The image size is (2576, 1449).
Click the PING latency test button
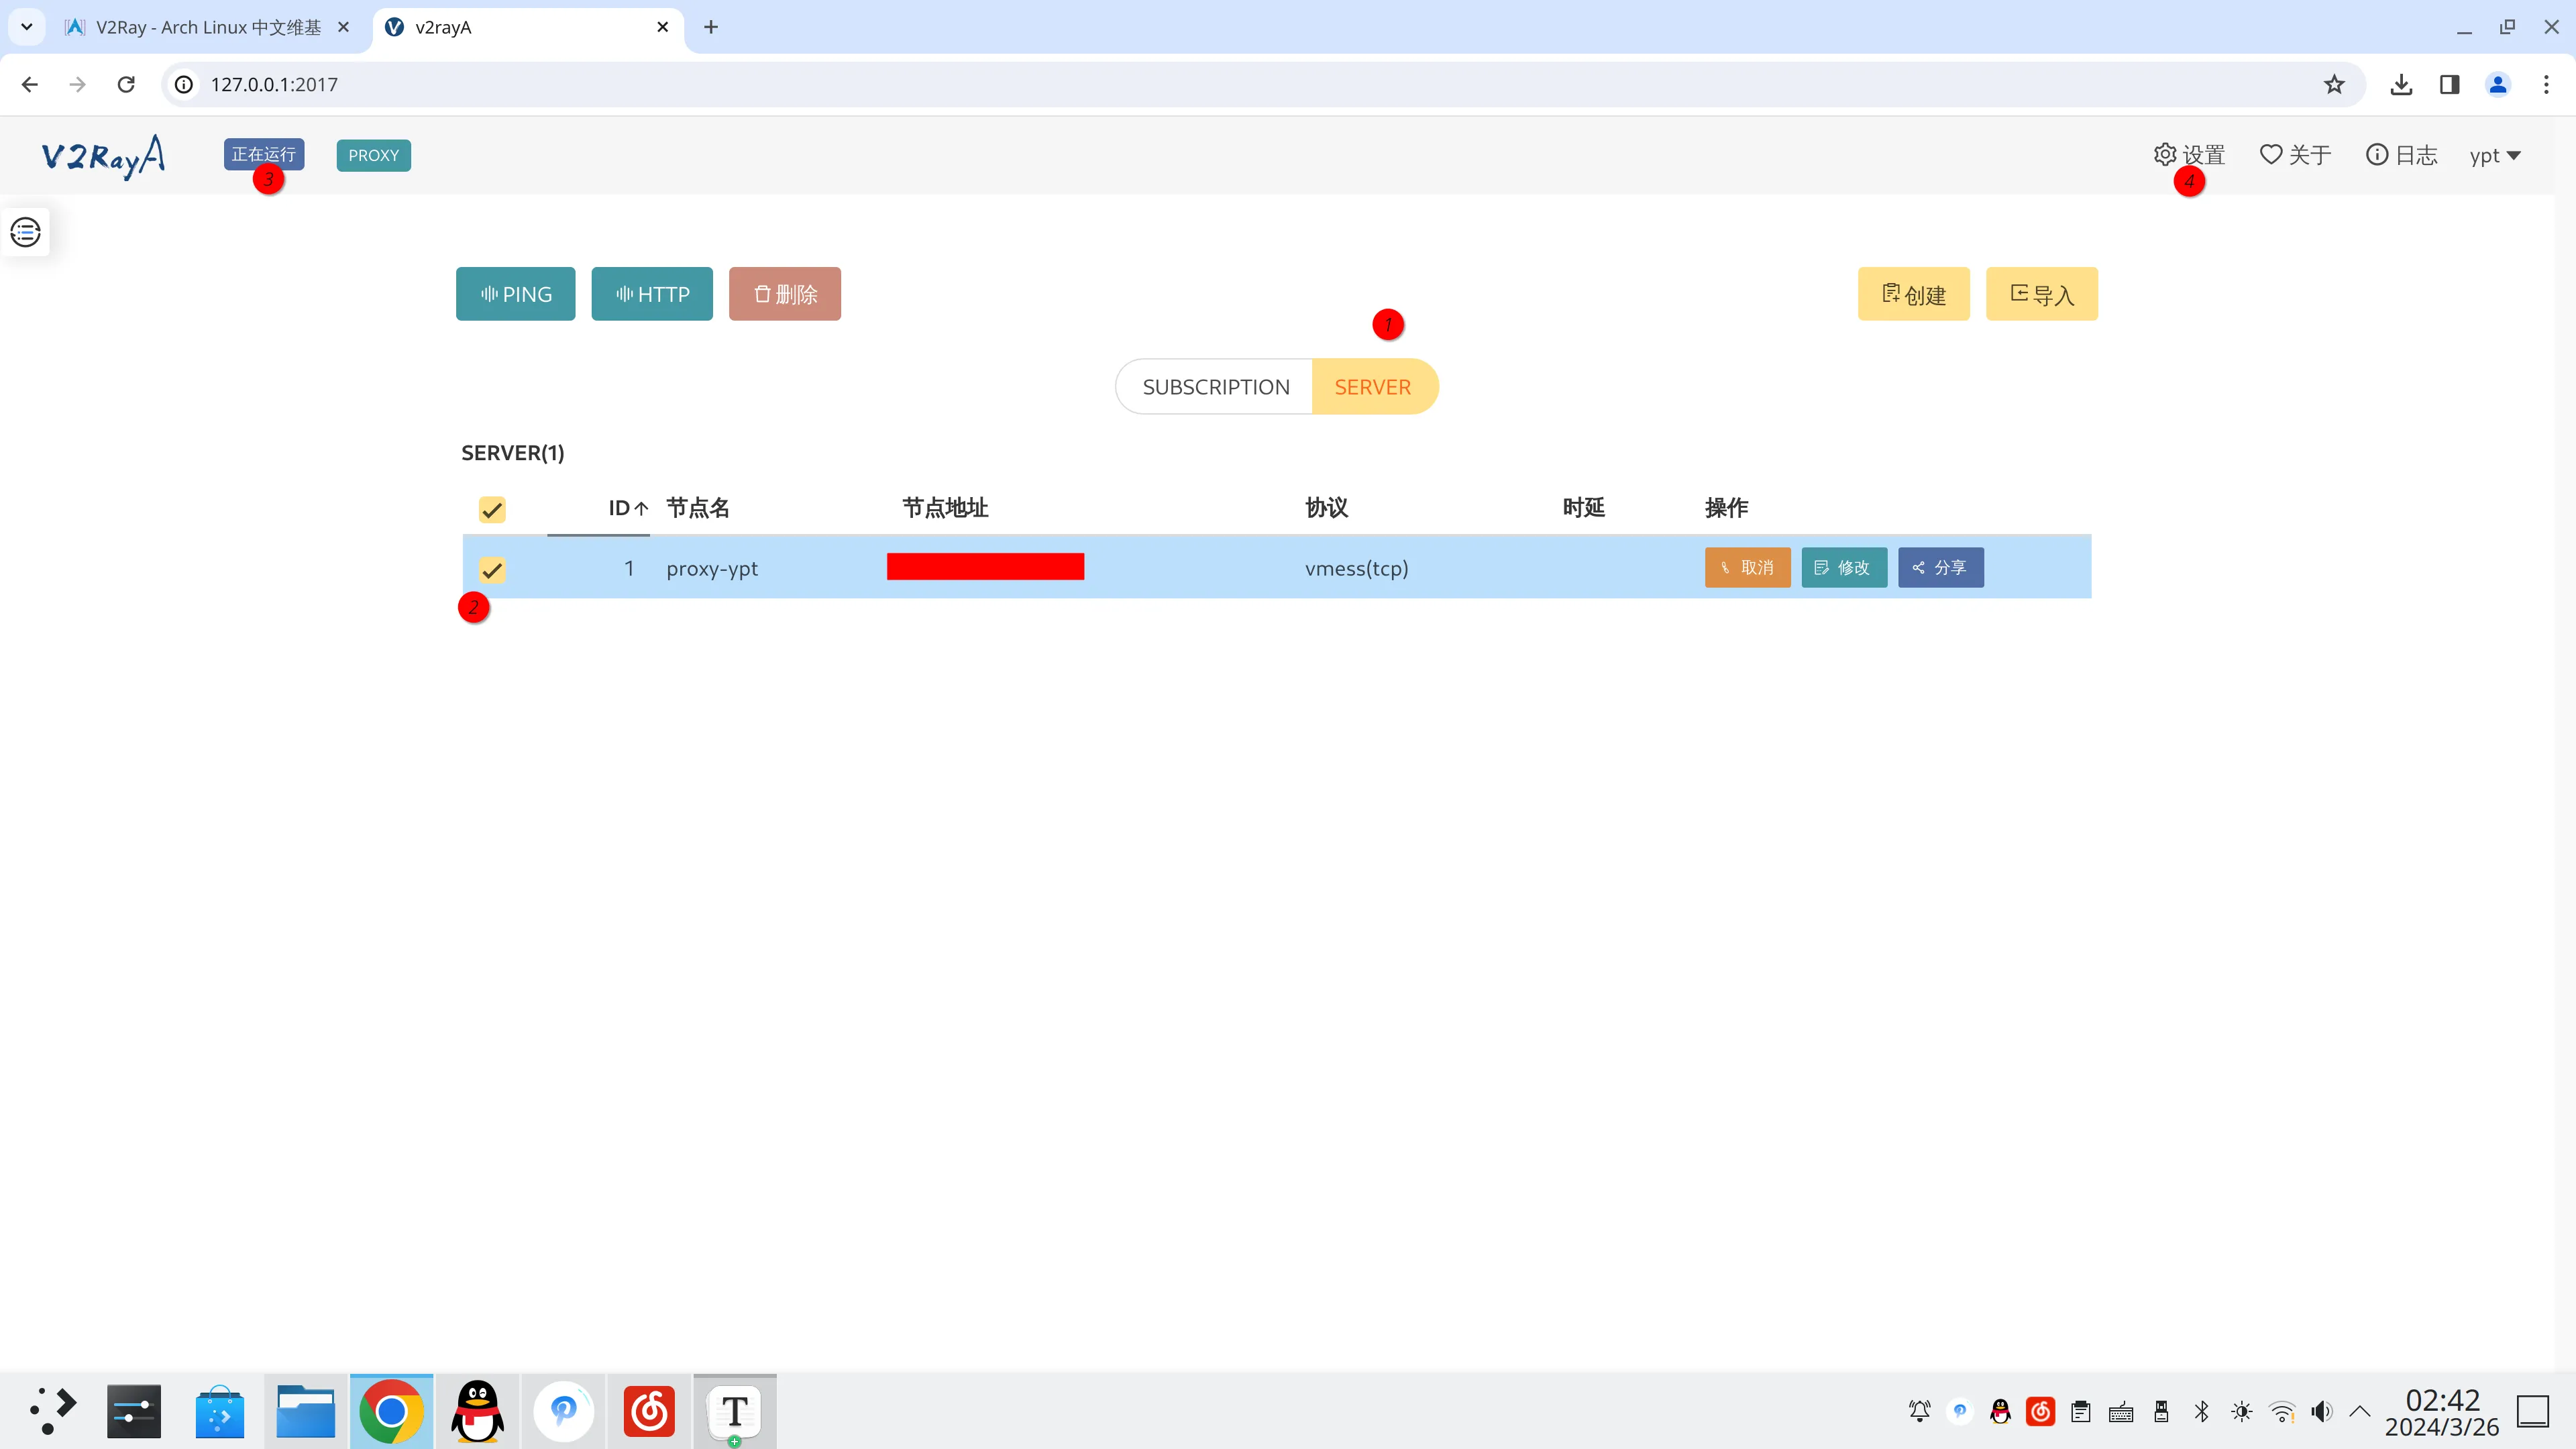[x=515, y=294]
